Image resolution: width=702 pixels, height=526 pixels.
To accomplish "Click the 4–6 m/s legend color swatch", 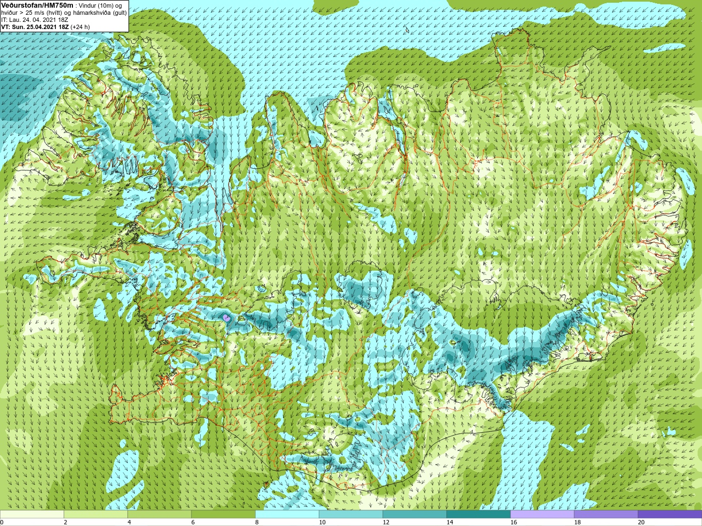I will tap(160, 514).
